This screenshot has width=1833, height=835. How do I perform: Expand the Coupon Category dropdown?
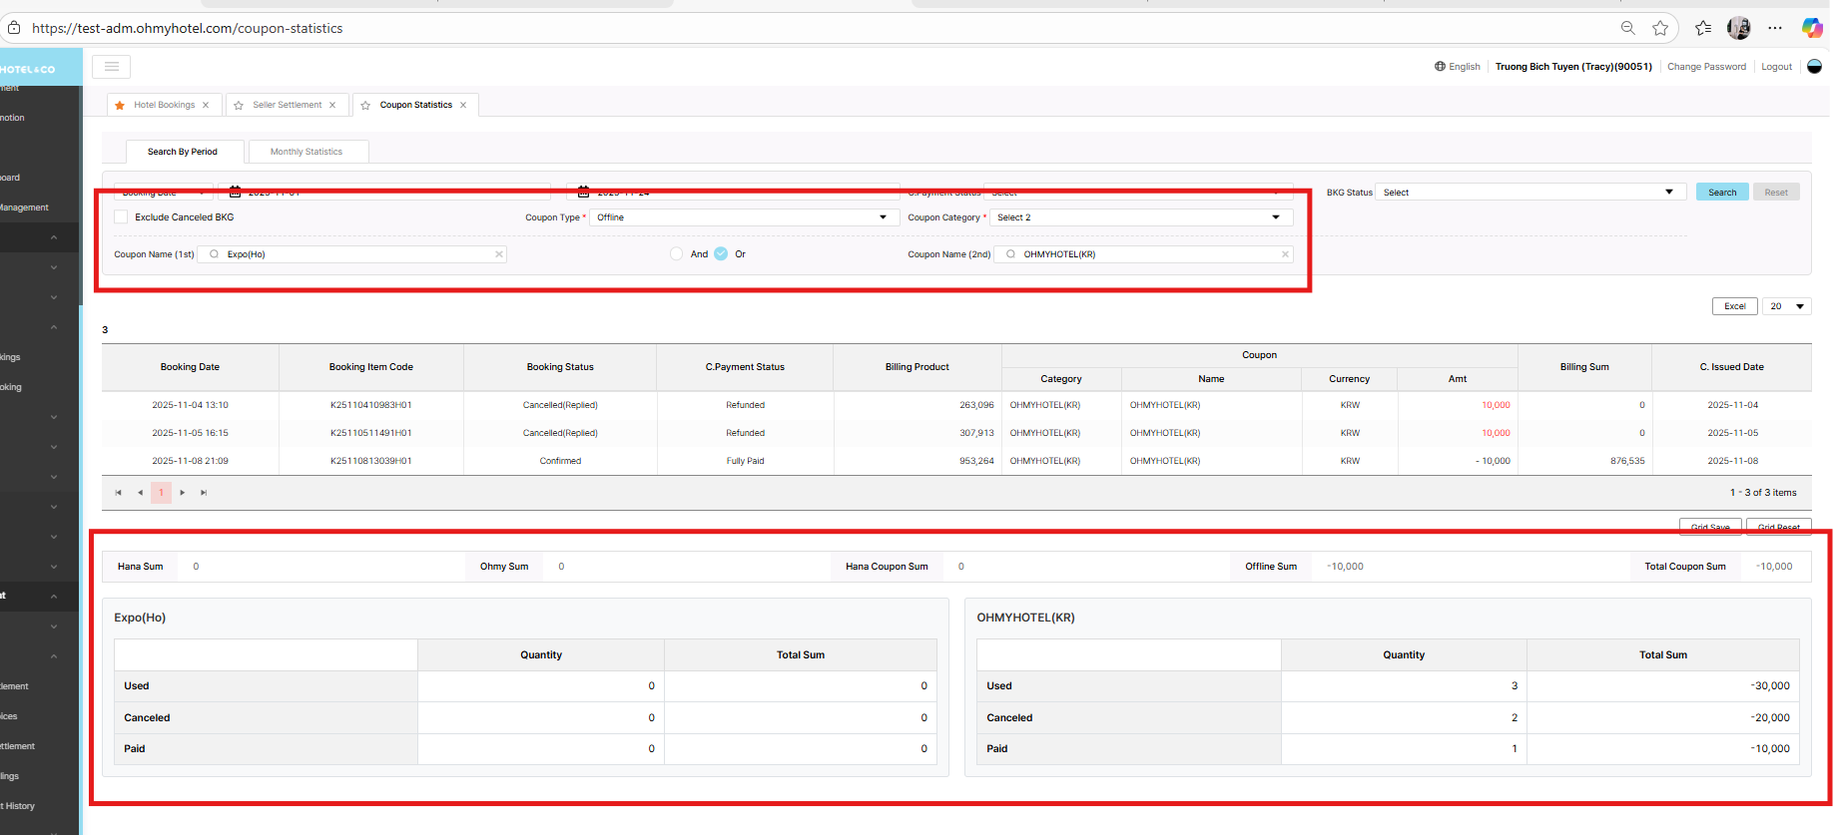(x=1140, y=217)
